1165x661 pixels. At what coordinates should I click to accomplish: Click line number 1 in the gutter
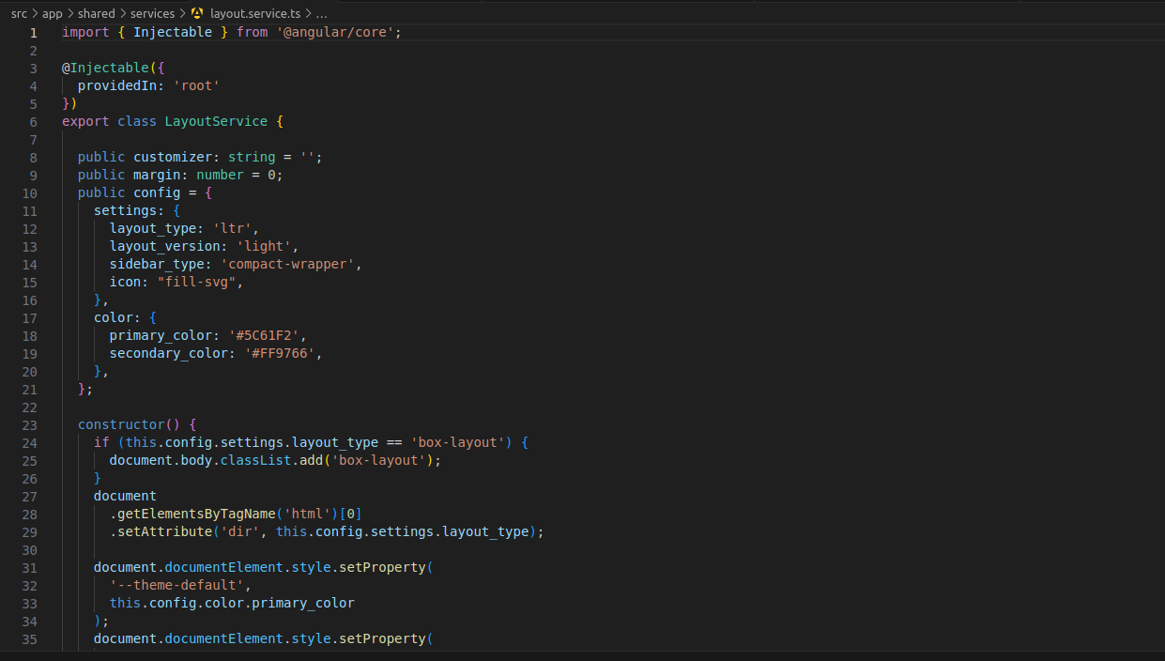[x=34, y=33]
